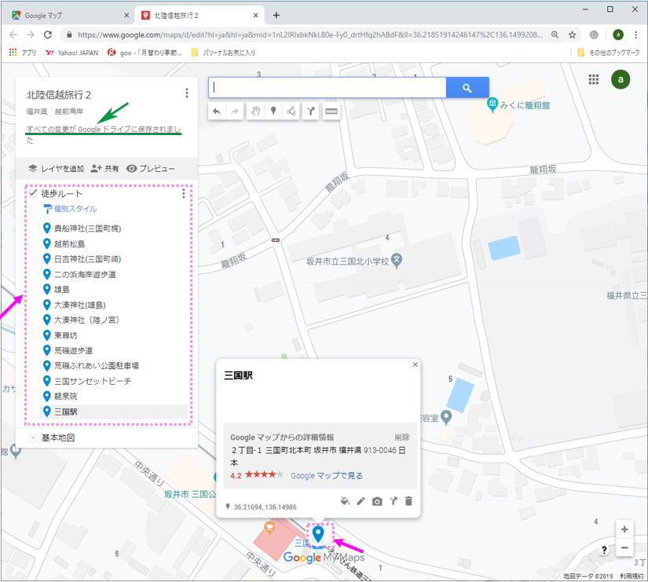648x582 pixels.
Task: Click 削除 to remove Google Maps details
Action: [x=401, y=437]
